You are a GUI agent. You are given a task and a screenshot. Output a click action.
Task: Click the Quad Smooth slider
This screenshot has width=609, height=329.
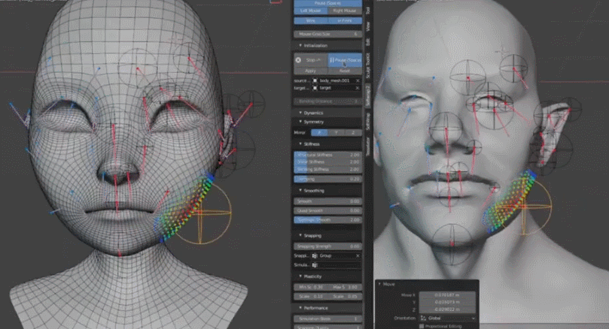click(x=327, y=211)
